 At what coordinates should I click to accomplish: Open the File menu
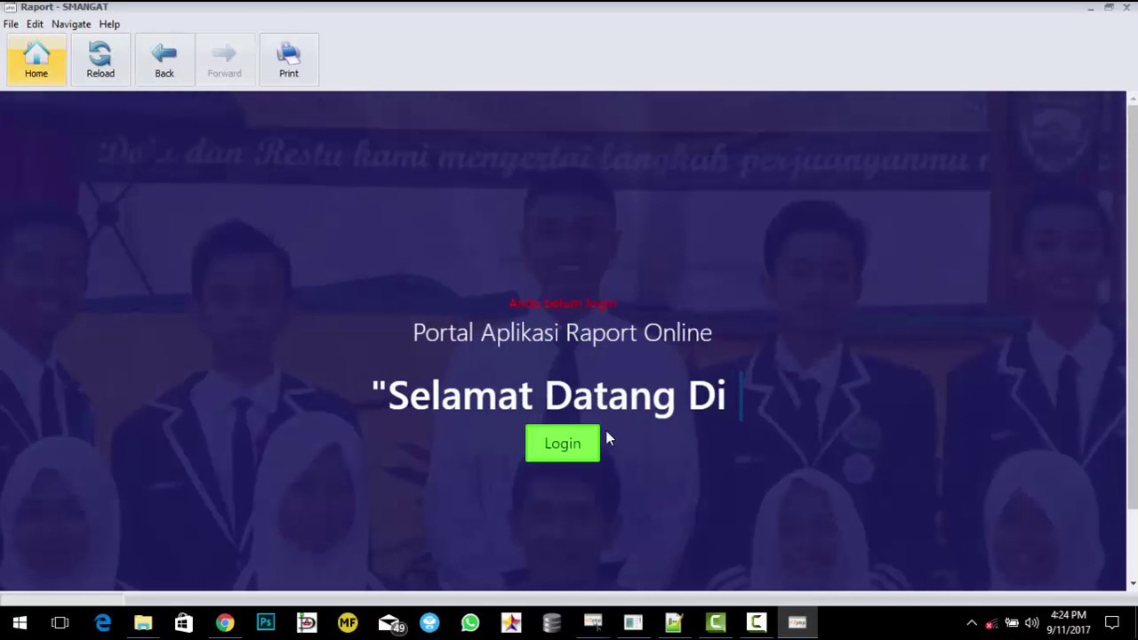click(x=11, y=24)
